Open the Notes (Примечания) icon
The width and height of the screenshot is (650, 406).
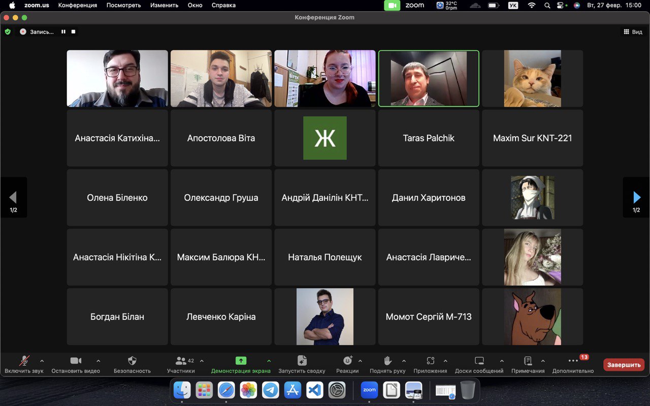tap(528, 361)
